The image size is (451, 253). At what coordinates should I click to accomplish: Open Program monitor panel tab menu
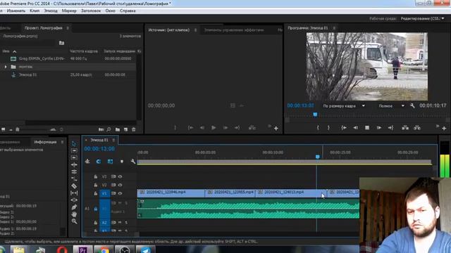click(x=334, y=28)
